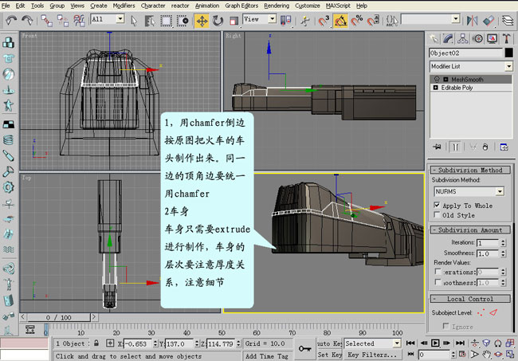Toggle the Selection Lock padlock icon
The image size is (518, 361).
point(96,343)
